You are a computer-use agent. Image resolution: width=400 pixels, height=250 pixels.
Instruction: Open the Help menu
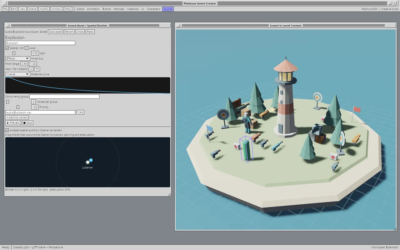[68, 9]
